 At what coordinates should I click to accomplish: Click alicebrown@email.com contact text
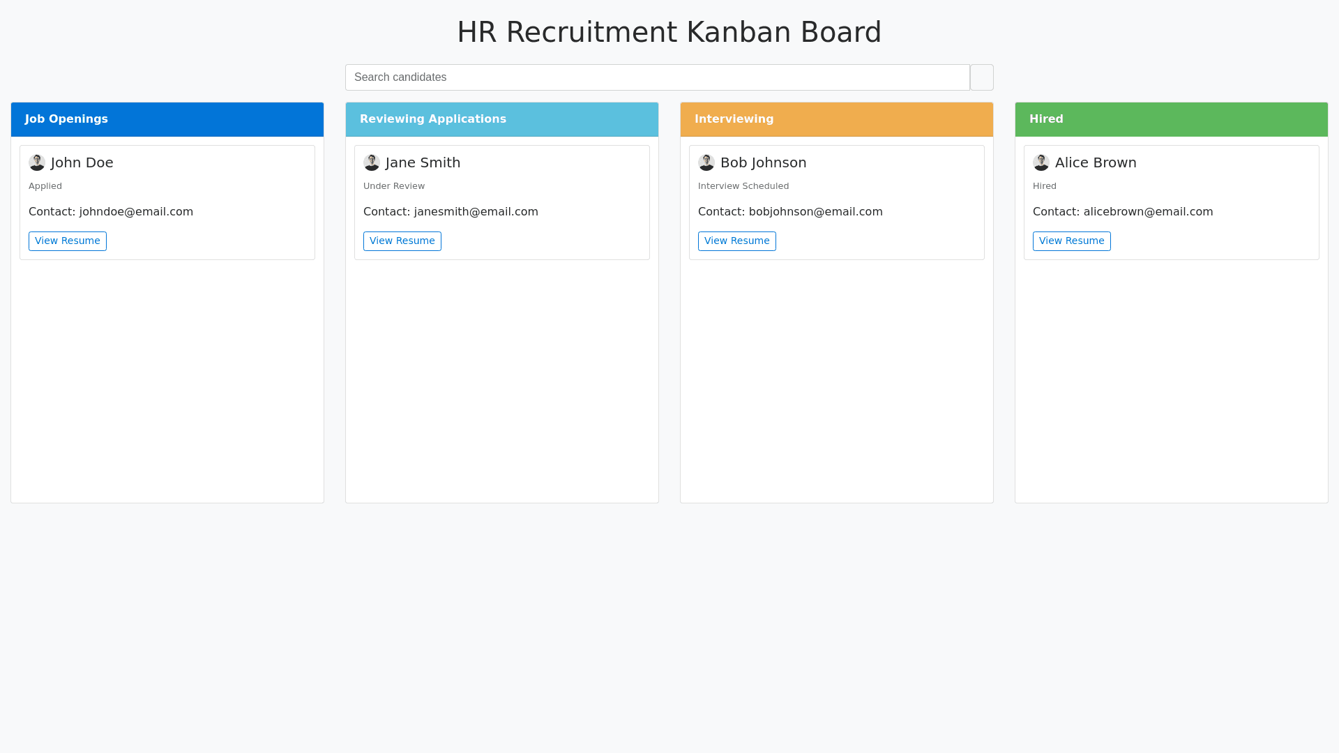(1148, 212)
